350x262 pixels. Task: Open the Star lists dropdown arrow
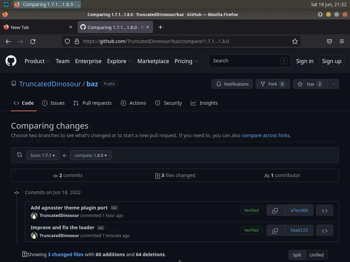click(x=333, y=84)
